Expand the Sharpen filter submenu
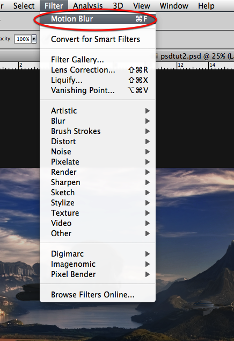Image resolution: width=234 pixels, height=341 pixels. (x=98, y=182)
